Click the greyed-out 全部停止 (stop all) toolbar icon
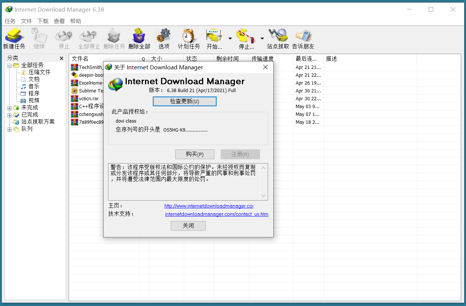The image size is (466, 306). [x=89, y=36]
